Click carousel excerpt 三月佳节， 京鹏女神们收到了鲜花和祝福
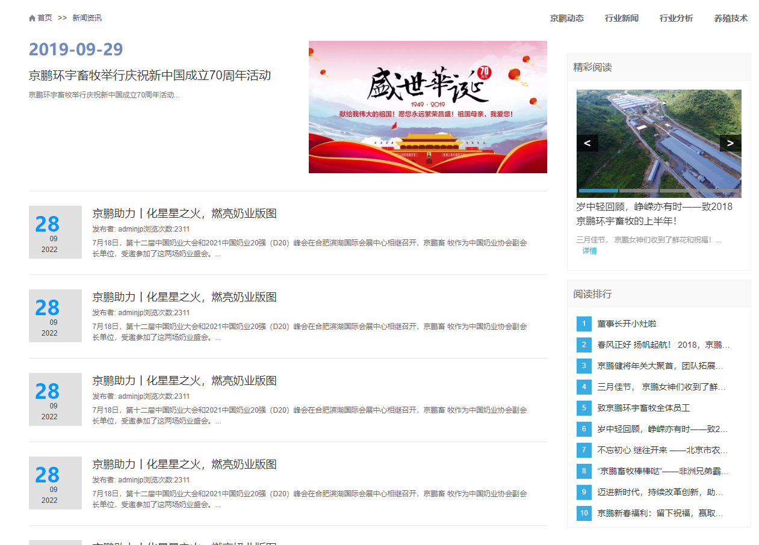 (x=649, y=239)
